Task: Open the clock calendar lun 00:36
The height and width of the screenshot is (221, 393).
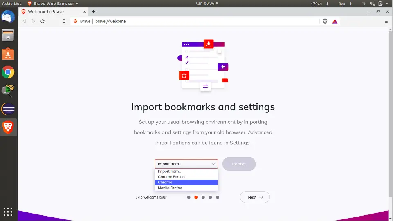Action: coord(207,4)
